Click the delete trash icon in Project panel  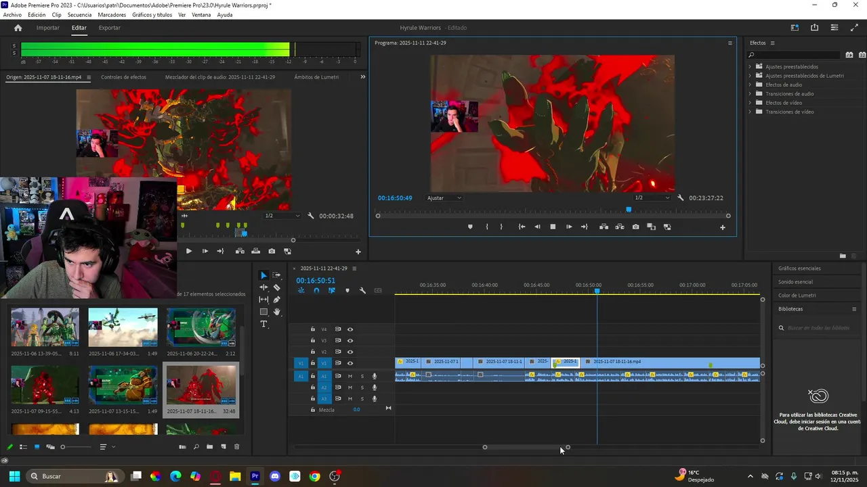coord(236,447)
